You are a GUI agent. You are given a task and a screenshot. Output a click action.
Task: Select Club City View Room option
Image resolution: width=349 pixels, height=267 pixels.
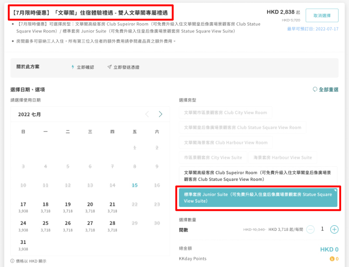click(226, 112)
